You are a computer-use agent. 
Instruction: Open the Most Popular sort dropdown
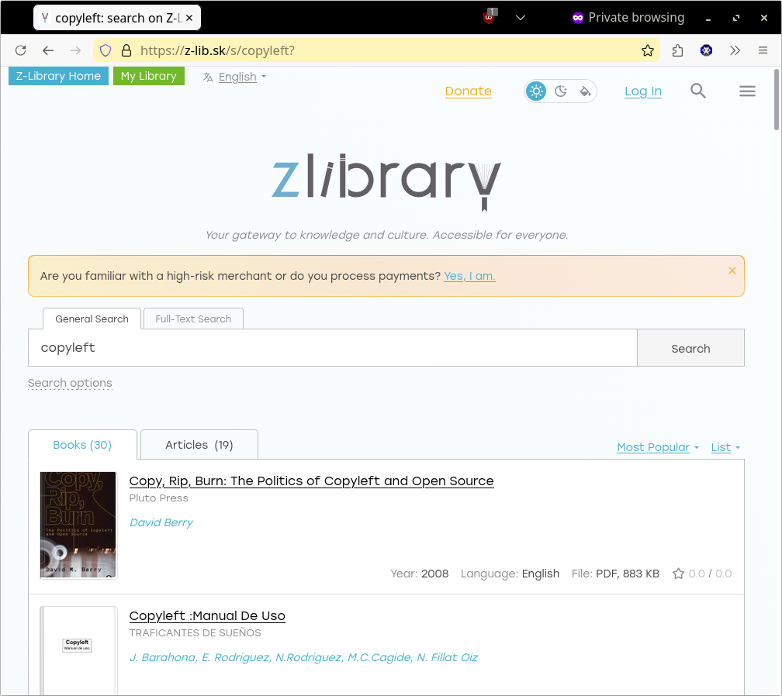tap(657, 447)
